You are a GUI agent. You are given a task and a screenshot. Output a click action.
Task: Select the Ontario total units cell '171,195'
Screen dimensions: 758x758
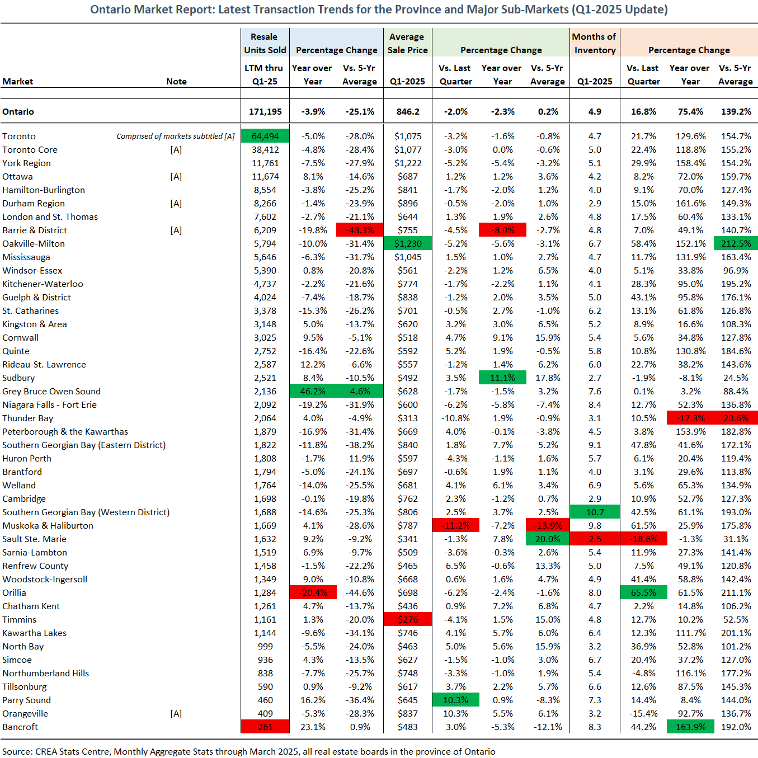[265, 112]
